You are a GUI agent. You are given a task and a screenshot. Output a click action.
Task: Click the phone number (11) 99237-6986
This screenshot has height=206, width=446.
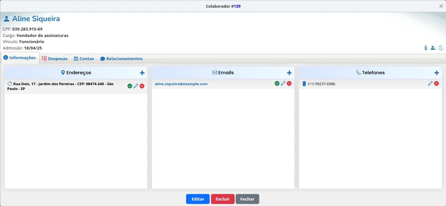coord(321,84)
